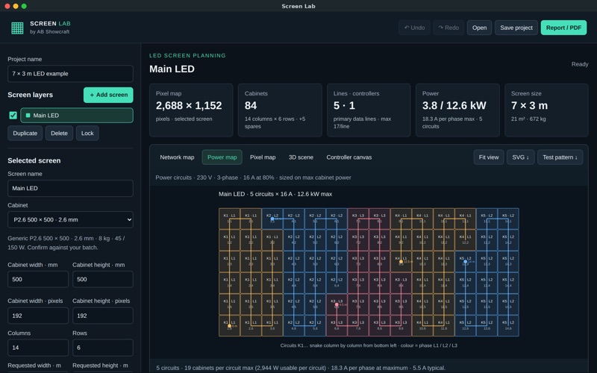Click the Cabinet height pixels field
The width and height of the screenshot is (597, 373).
[103, 316]
